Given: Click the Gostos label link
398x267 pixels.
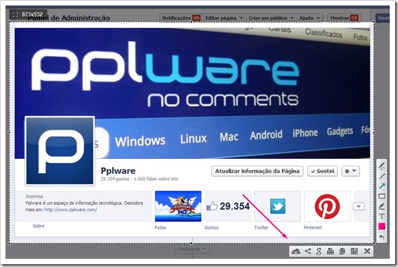Looking at the screenshot, I should pos(211,227).
